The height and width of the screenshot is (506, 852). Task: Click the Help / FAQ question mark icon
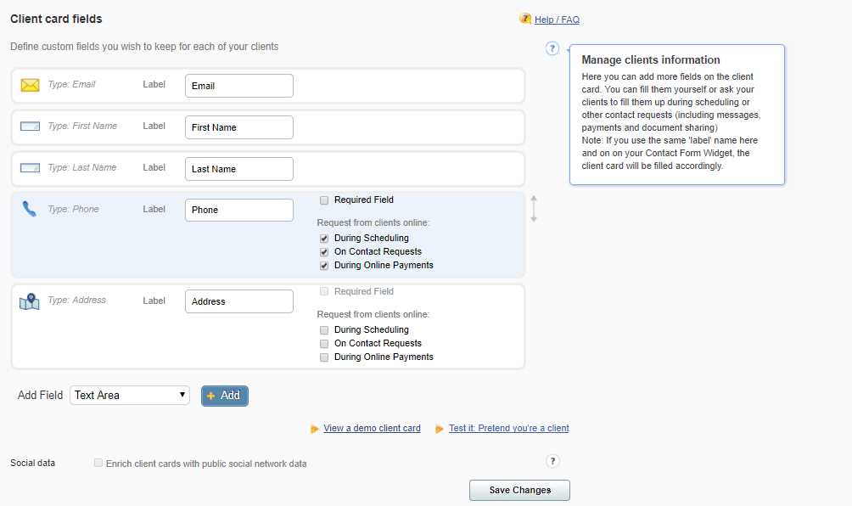coord(525,19)
